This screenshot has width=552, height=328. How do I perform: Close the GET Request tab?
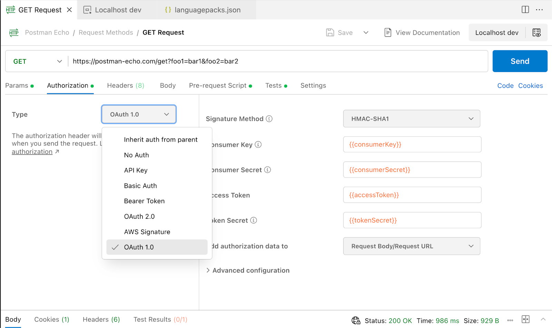pyautogui.click(x=69, y=10)
